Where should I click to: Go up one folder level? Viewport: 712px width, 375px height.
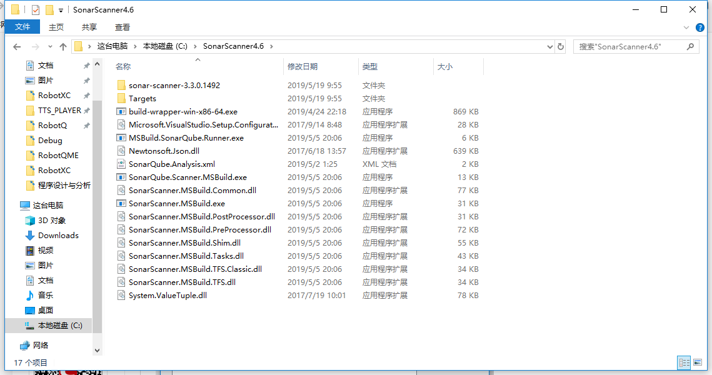pyautogui.click(x=63, y=46)
